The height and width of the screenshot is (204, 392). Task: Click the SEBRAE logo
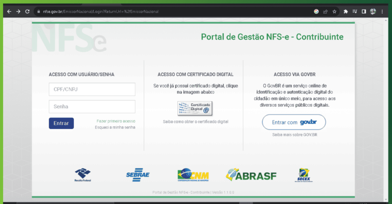pos(138,175)
